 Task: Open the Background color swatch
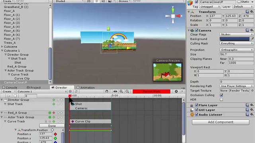pos(235,39)
